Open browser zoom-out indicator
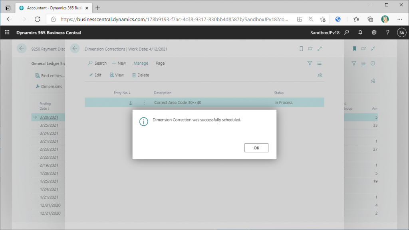This screenshot has height=230, width=409. point(311,19)
